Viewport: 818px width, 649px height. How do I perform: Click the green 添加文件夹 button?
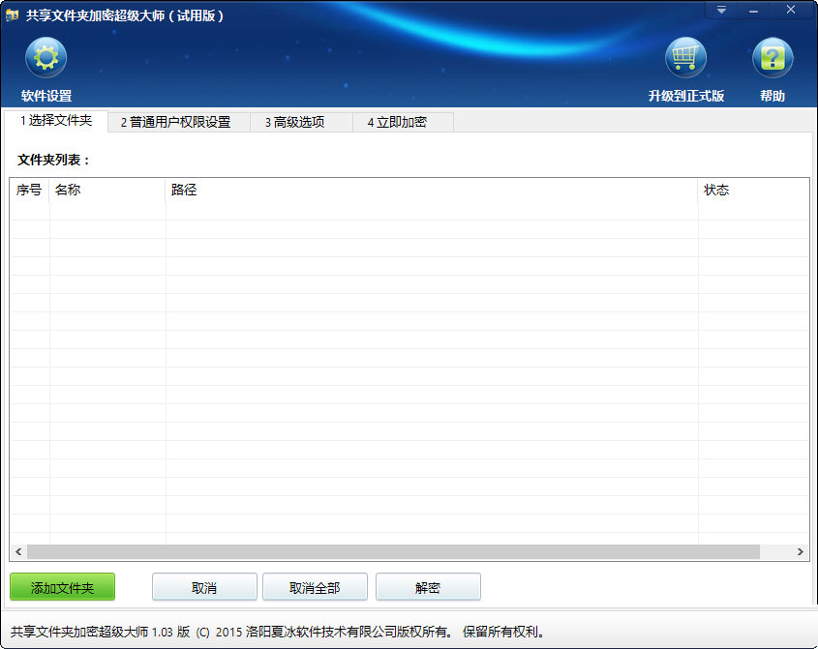(x=62, y=587)
